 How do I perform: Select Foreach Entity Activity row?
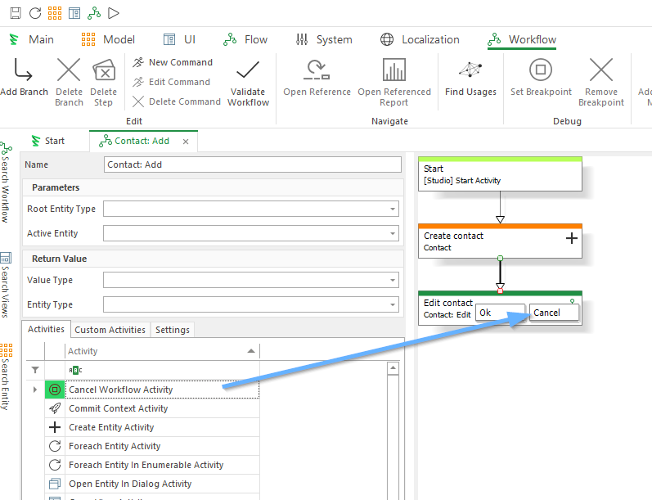[x=162, y=446]
